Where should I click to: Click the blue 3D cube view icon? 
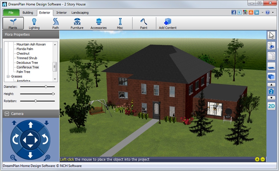[x=271, y=77]
